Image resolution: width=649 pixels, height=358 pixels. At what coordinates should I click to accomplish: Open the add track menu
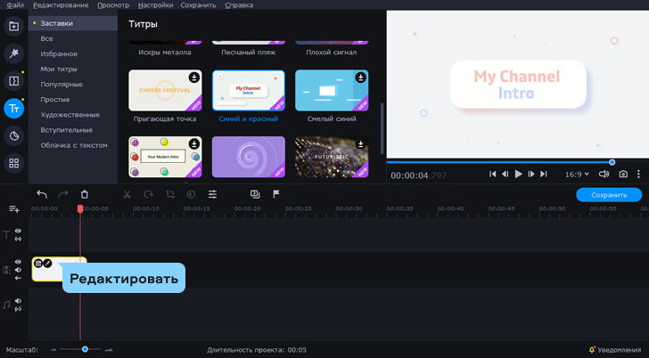[13, 208]
